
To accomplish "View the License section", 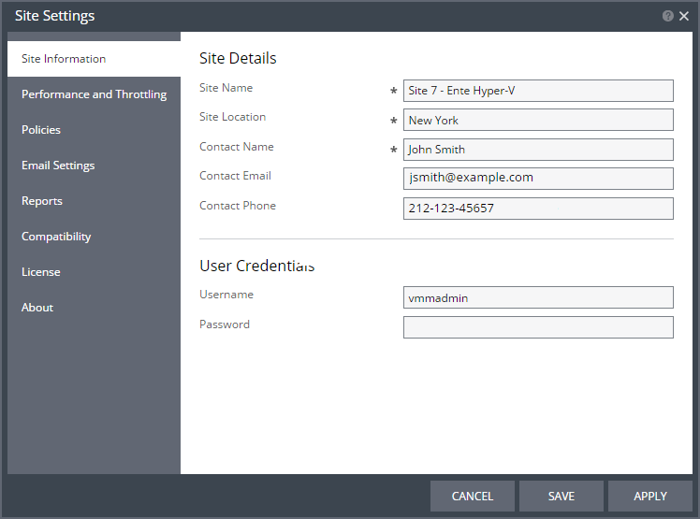I will coord(94,272).
